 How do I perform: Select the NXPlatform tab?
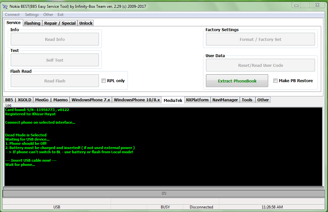pos(197,100)
